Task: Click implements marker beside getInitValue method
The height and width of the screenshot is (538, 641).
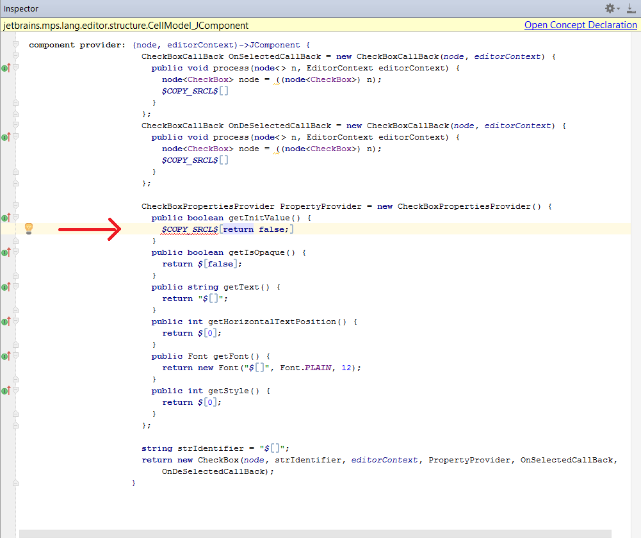Action: click(x=6, y=218)
